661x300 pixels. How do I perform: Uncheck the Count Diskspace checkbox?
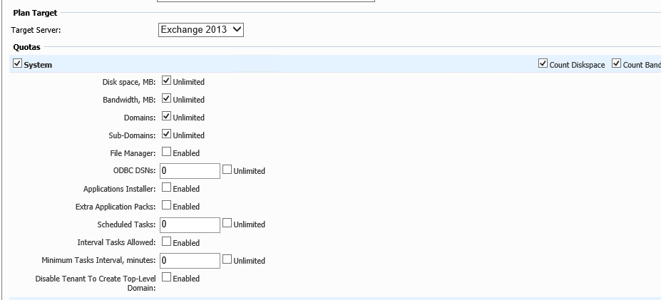543,63
